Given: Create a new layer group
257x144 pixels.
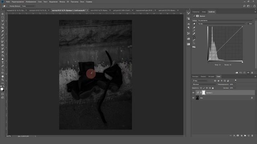Looking at the screenshot, I should coord(245,136).
